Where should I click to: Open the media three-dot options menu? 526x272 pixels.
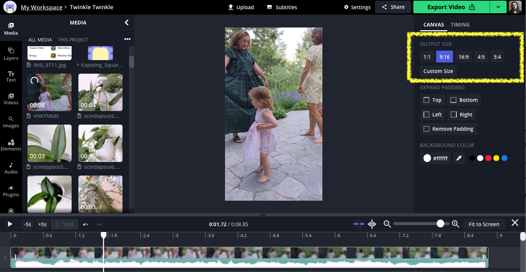(127, 39)
